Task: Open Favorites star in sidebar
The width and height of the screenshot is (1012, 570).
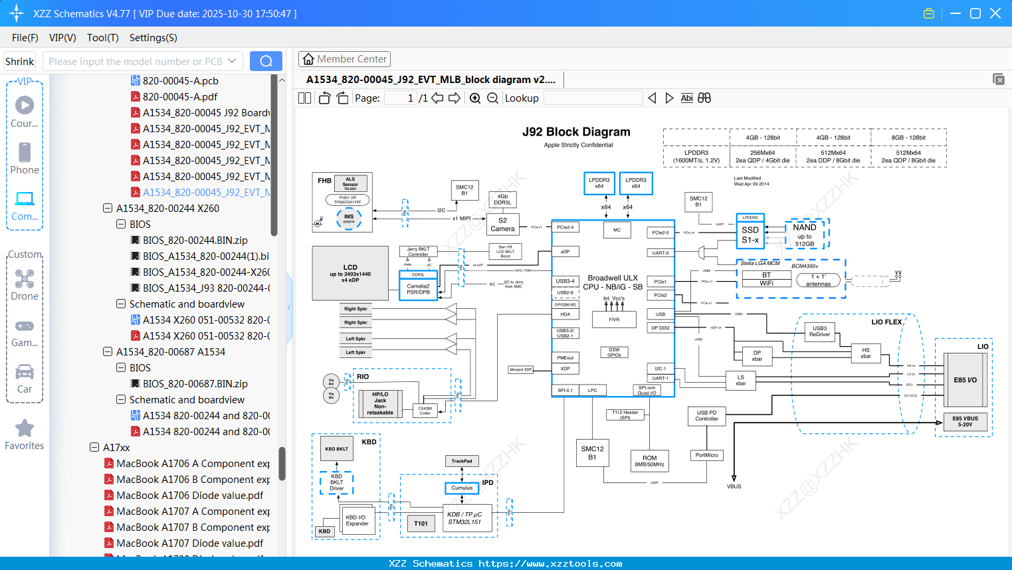Action: [x=25, y=428]
